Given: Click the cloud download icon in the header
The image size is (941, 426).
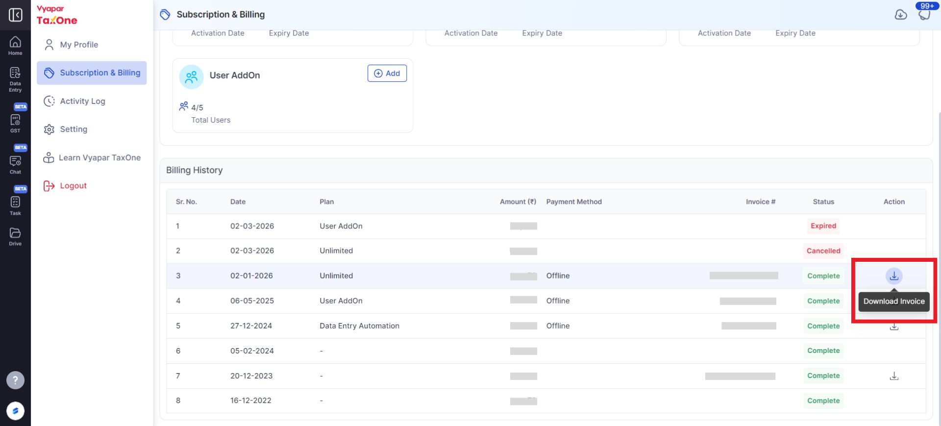Looking at the screenshot, I should (x=900, y=15).
